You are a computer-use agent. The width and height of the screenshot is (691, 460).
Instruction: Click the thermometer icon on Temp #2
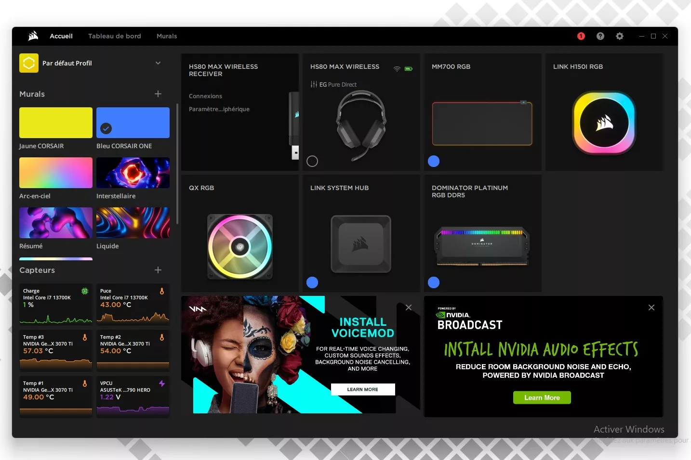tap(162, 337)
